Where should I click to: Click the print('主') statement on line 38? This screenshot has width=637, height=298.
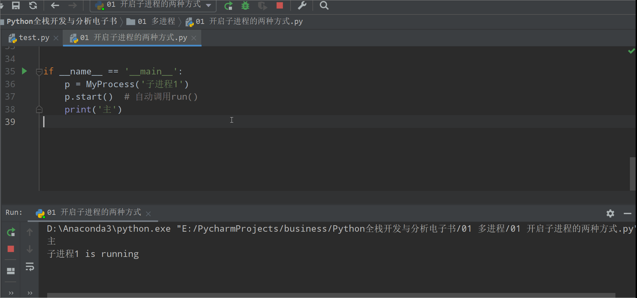click(x=93, y=109)
